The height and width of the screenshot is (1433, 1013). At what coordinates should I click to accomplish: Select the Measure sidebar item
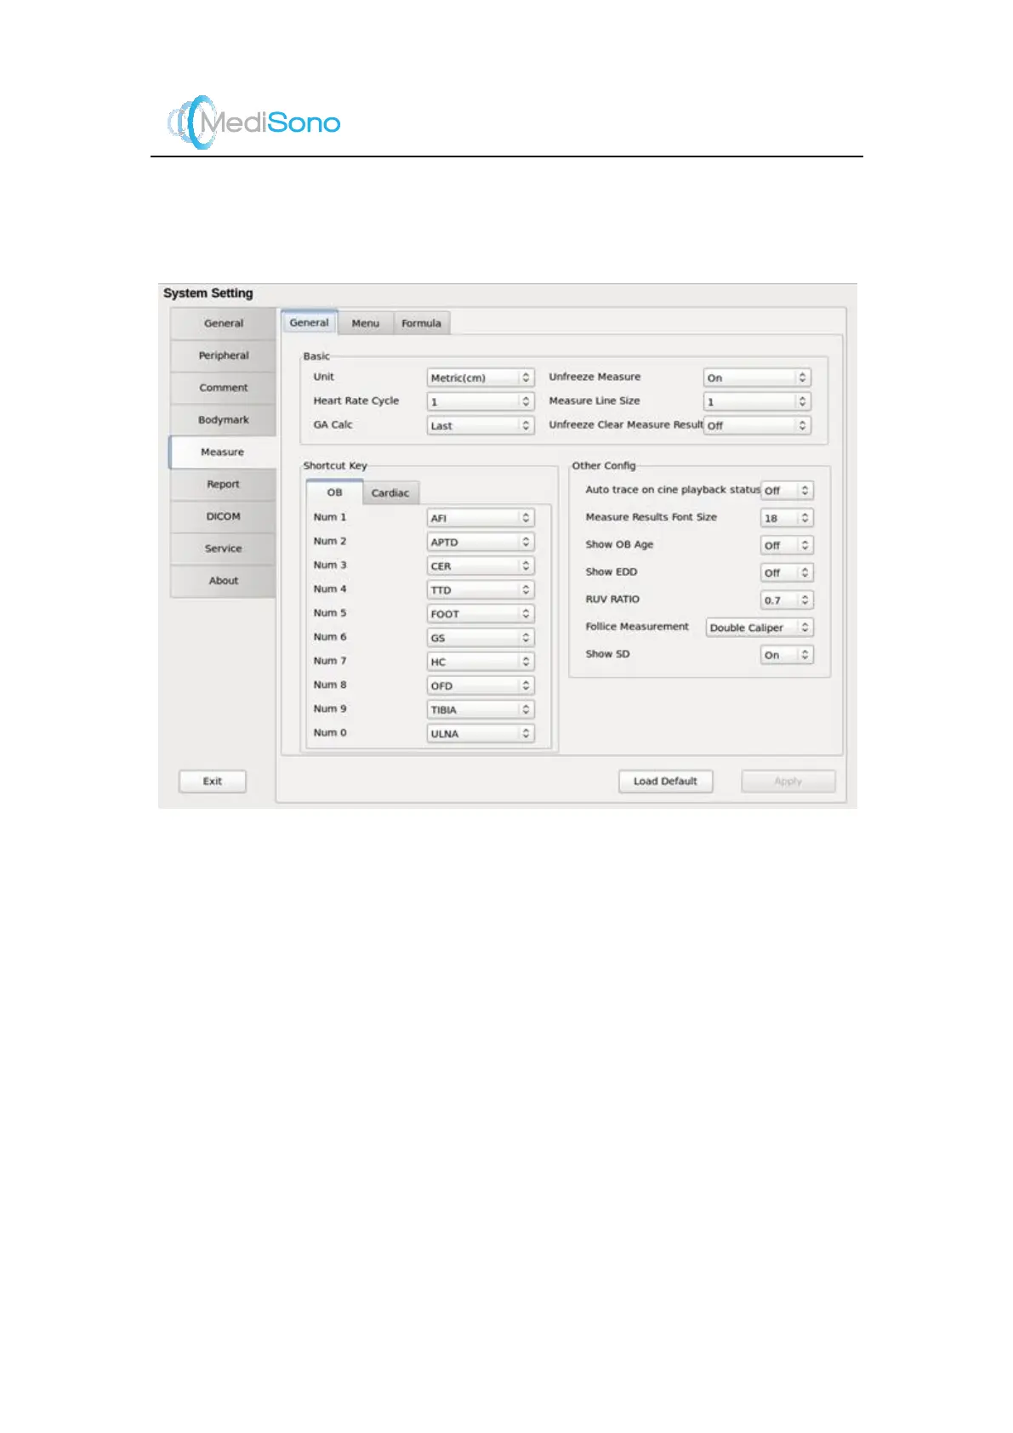click(223, 452)
